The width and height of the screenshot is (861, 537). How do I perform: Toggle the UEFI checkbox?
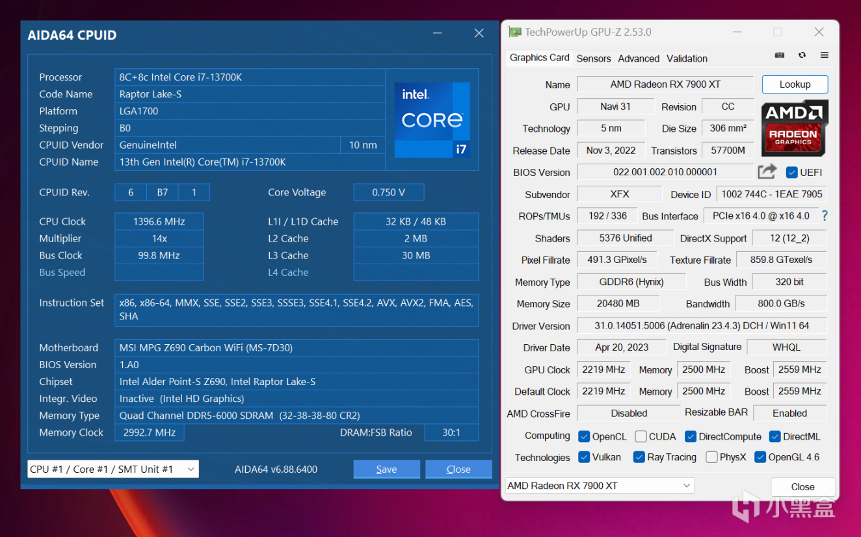tap(791, 172)
